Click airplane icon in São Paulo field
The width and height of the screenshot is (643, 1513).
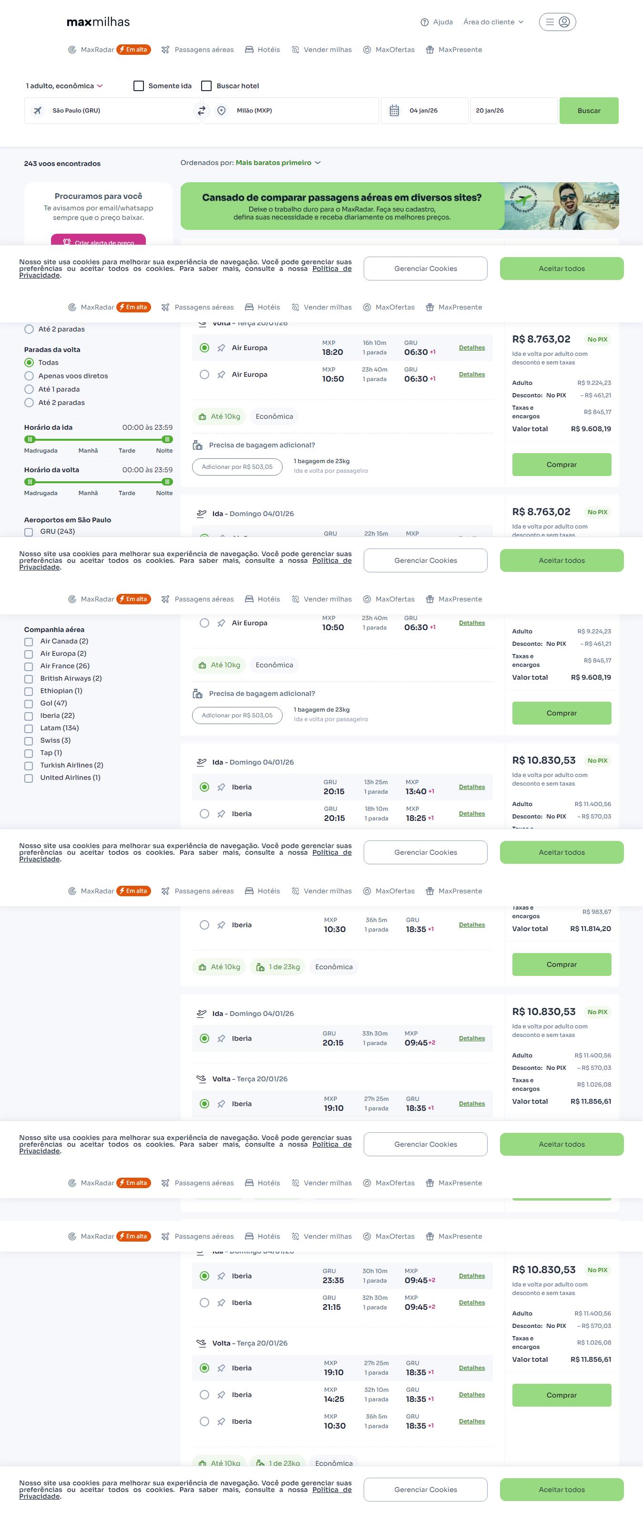pyautogui.click(x=38, y=110)
